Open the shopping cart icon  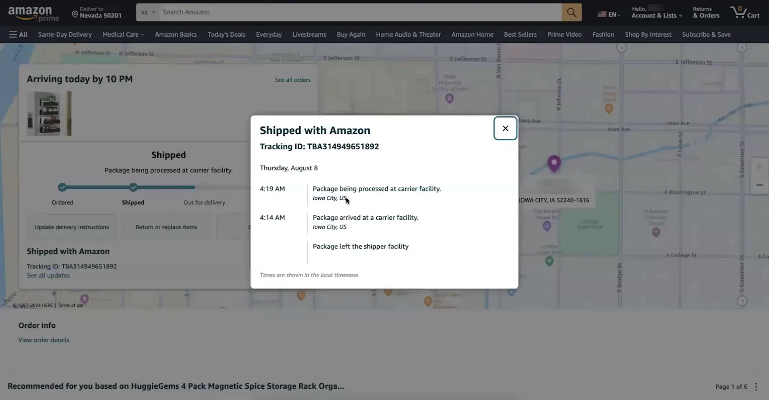pyautogui.click(x=745, y=12)
